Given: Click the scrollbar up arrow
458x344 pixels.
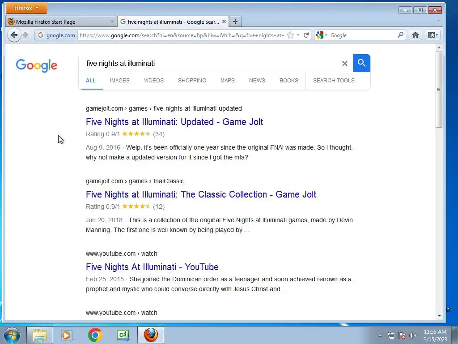Looking at the screenshot, I should 439,47.
